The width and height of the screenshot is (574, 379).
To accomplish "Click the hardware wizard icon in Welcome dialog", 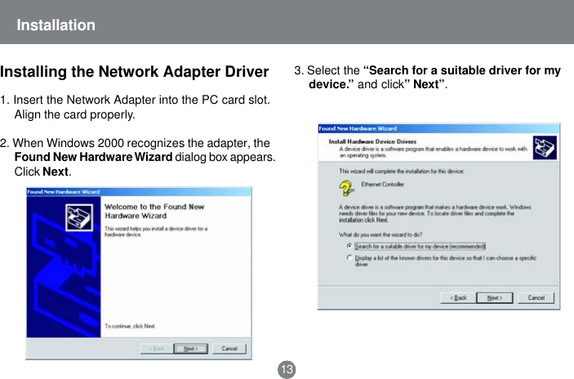I will pyautogui.click(x=78, y=217).
